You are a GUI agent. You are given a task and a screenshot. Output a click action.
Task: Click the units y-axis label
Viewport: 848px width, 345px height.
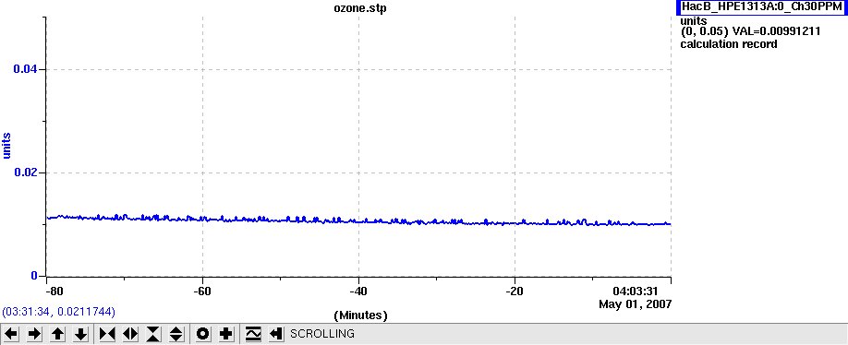[7, 146]
